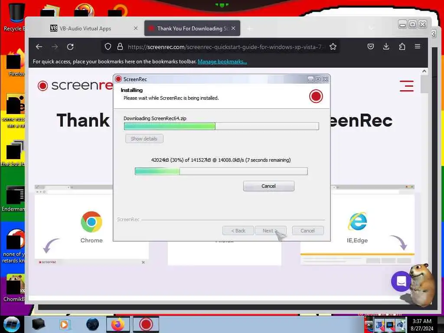Close the Thank You For Downloading tab
The width and height of the screenshot is (444, 333).
tap(233, 28)
